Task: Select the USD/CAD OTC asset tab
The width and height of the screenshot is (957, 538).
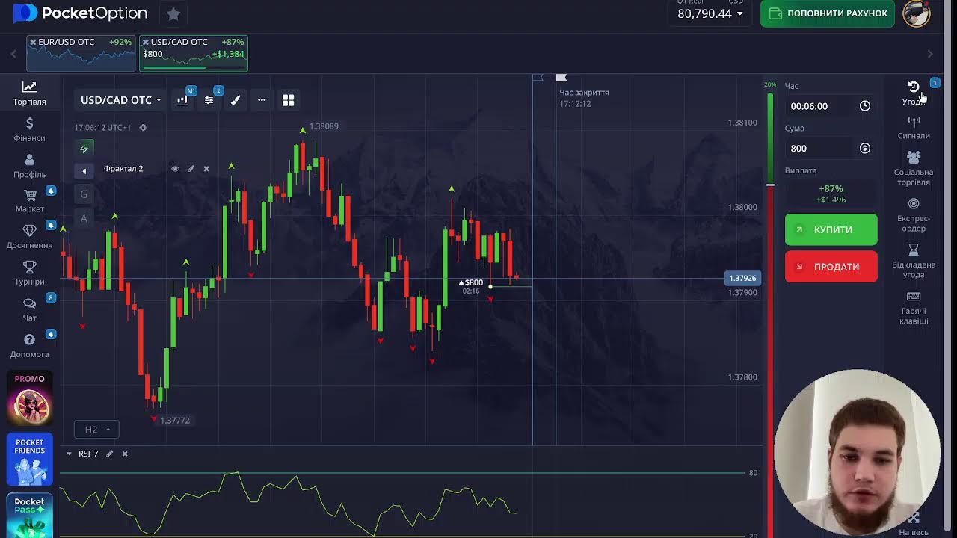Action: 194,54
